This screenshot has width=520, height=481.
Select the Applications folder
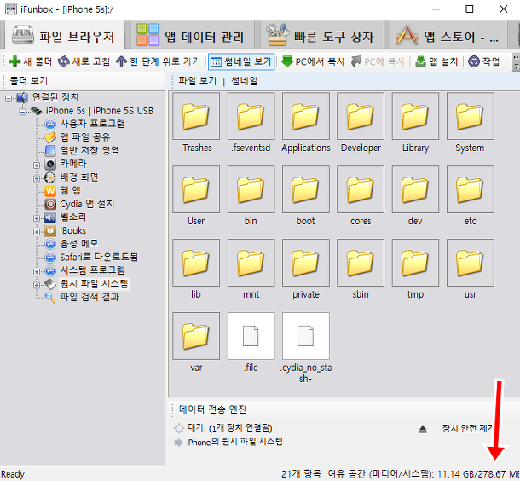click(306, 116)
